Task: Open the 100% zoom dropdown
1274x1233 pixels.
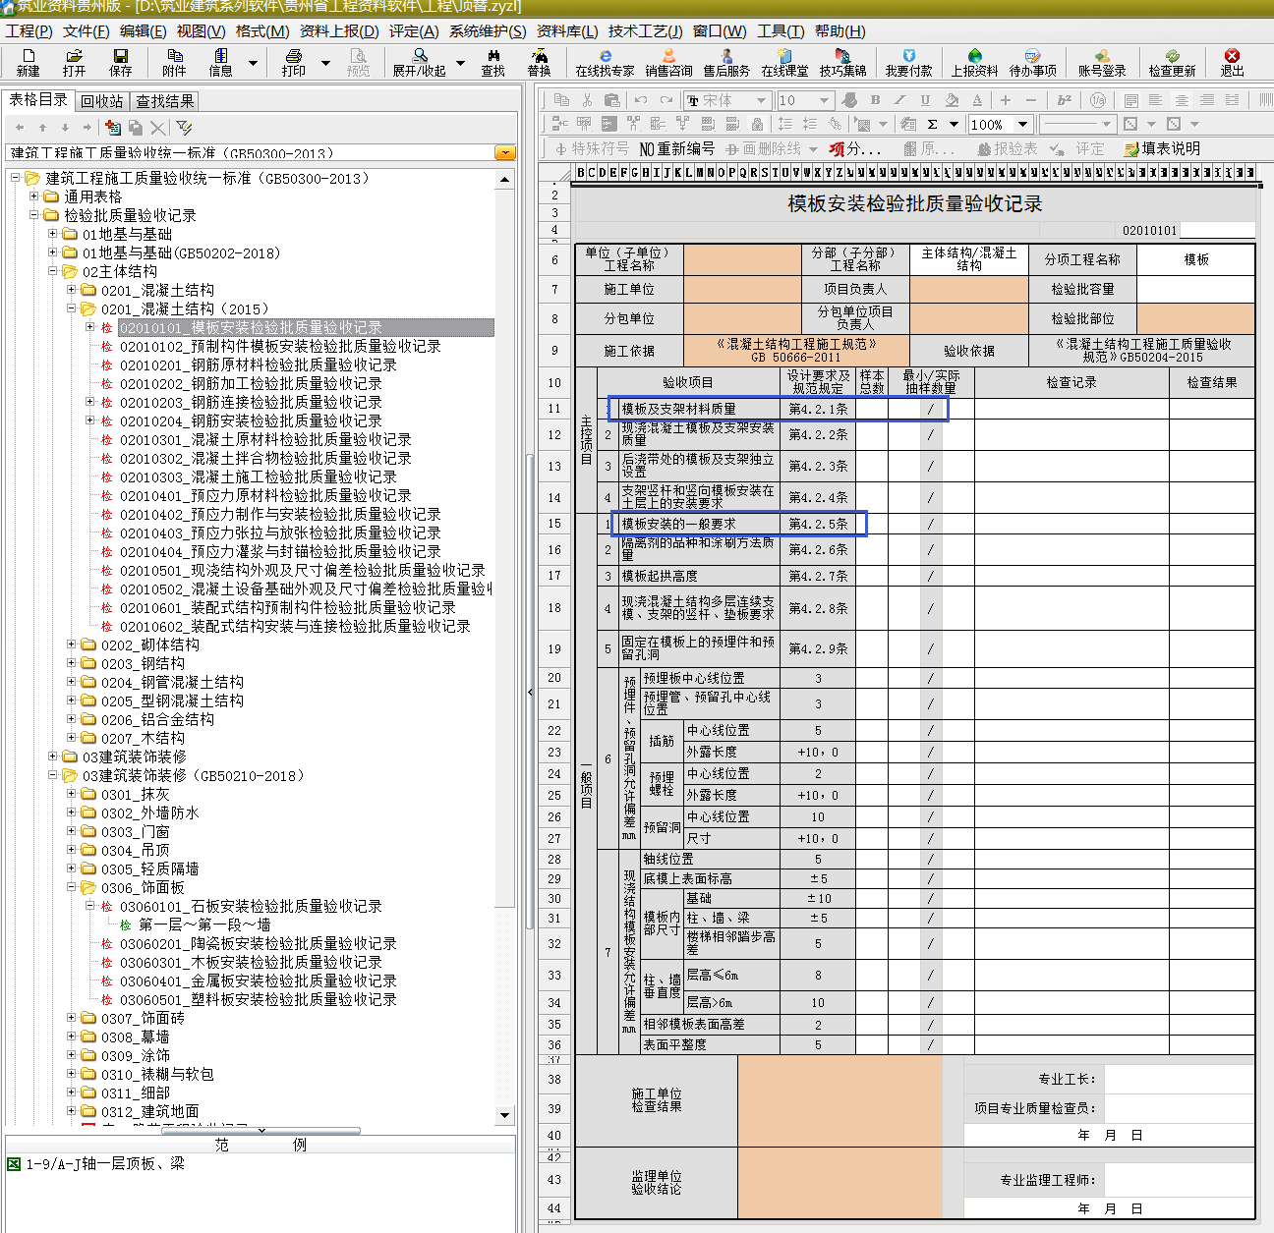Action: coord(1023,124)
